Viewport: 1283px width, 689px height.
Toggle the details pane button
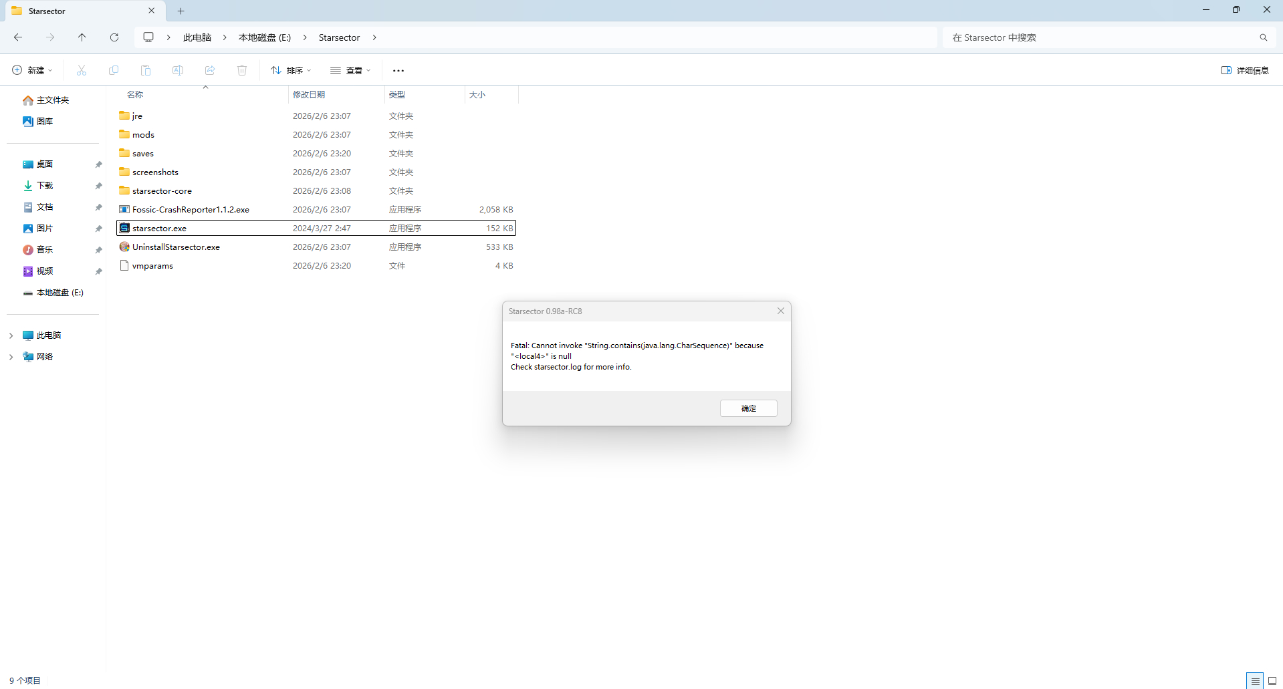click(1244, 70)
